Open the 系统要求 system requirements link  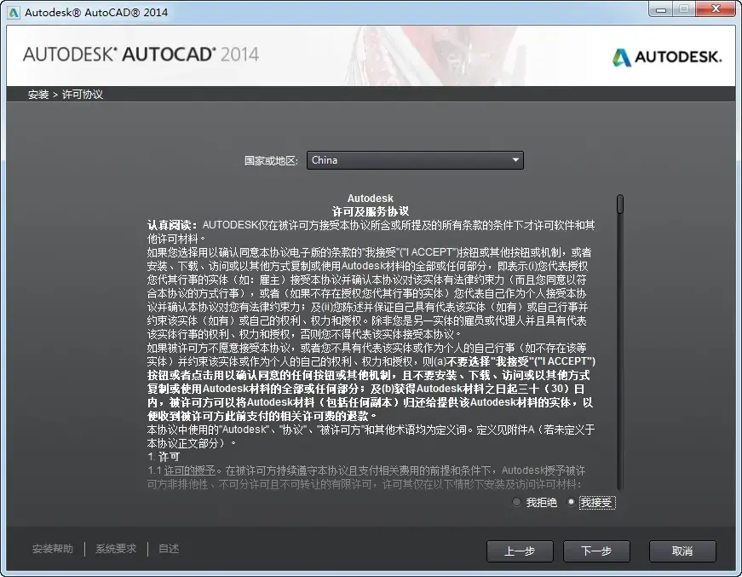116,549
